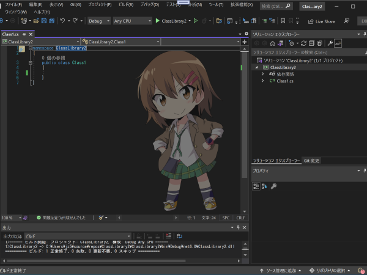Toggle auto-hide pin on Output panel
The width and height of the screenshot is (367, 275).
239,227
